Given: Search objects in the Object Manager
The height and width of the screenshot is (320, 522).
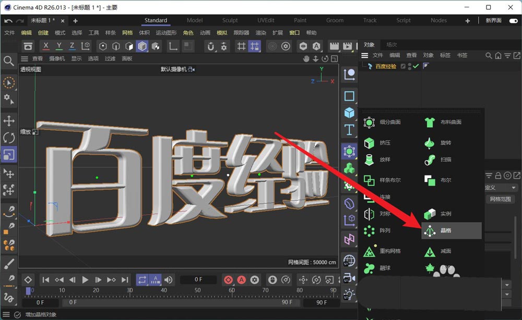Looking at the screenshot, I should click(x=489, y=55).
